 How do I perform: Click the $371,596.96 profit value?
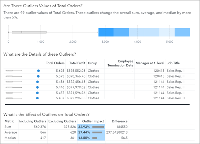point(76,93)
